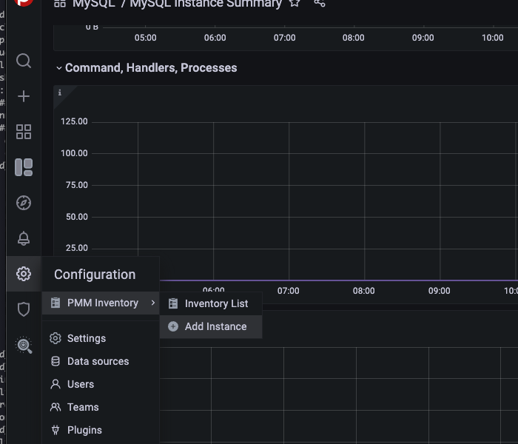518x444 pixels.
Task: Open the Server Admin shield icon
Action: pyautogui.click(x=24, y=309)
